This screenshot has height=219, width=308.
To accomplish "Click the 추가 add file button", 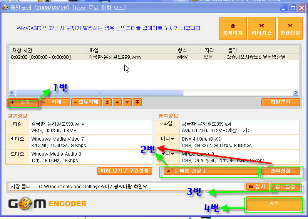I will click(23, 102).
